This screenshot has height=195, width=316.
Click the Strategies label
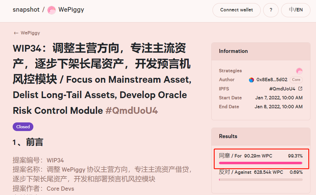[230, 71]
